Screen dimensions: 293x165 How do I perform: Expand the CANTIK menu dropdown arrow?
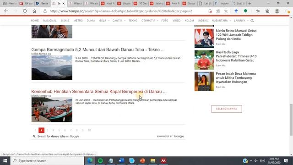click(125, 21)
